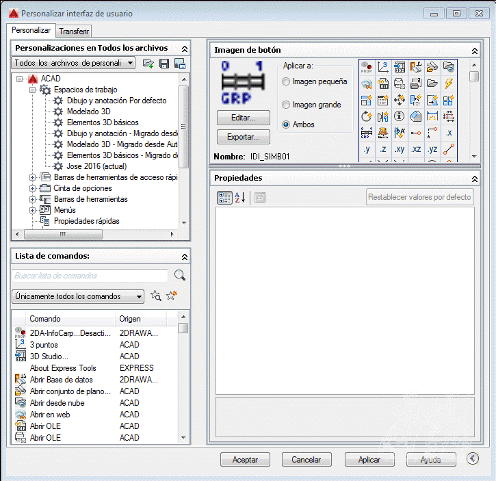Select the PROP icon in the button image grid
This screenshot has height=481, width=496.
coord(367,67)
